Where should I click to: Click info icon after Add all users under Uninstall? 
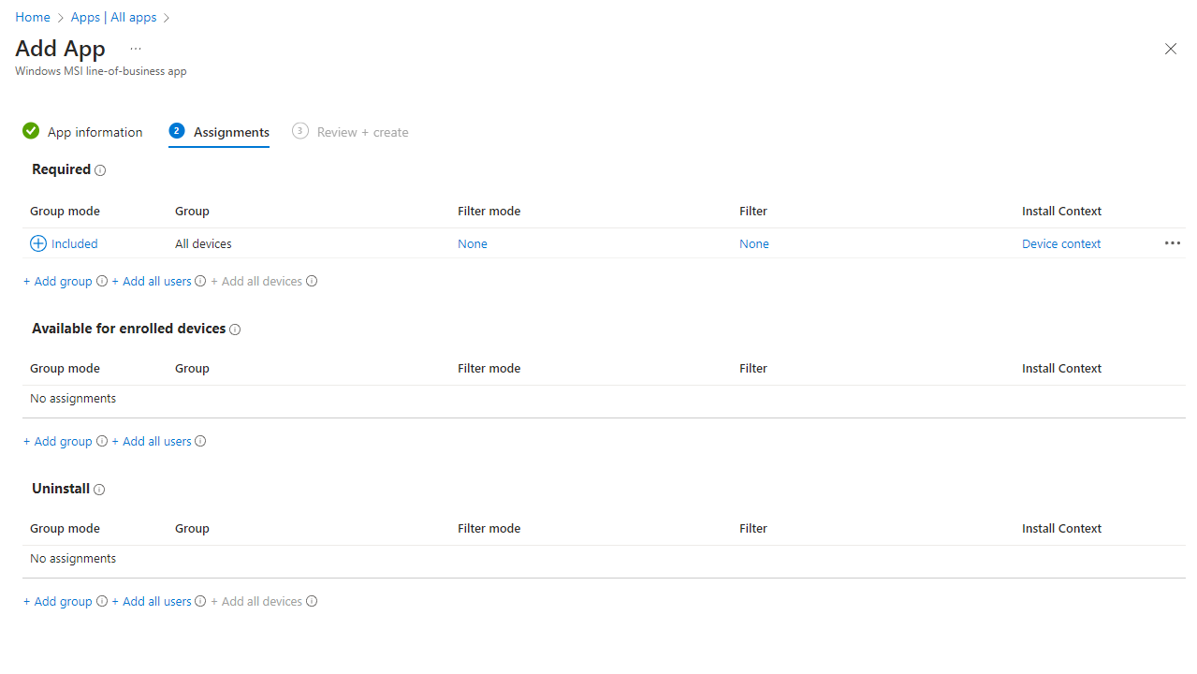[200, 601]
